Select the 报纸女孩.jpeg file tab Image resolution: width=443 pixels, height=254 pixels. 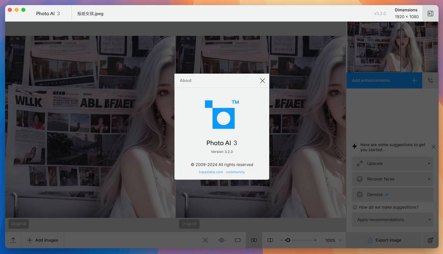90,14
